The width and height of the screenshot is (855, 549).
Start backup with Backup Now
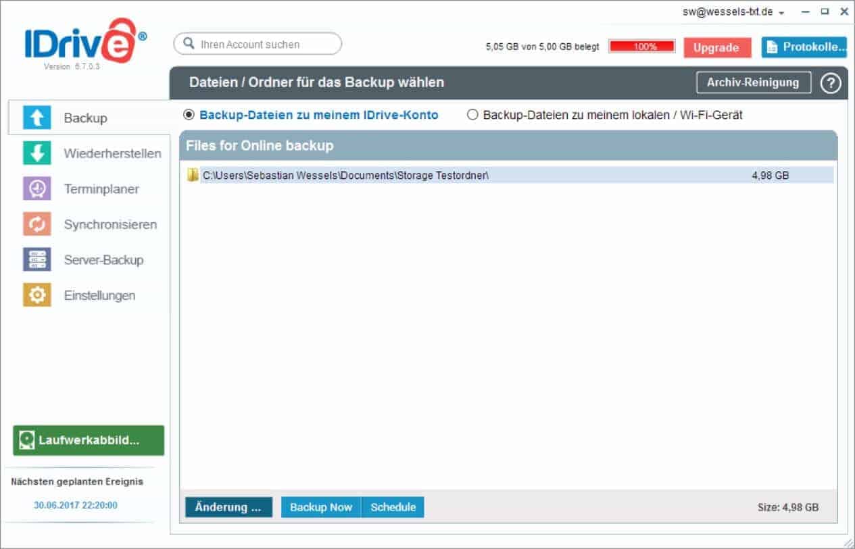[321, 507]
